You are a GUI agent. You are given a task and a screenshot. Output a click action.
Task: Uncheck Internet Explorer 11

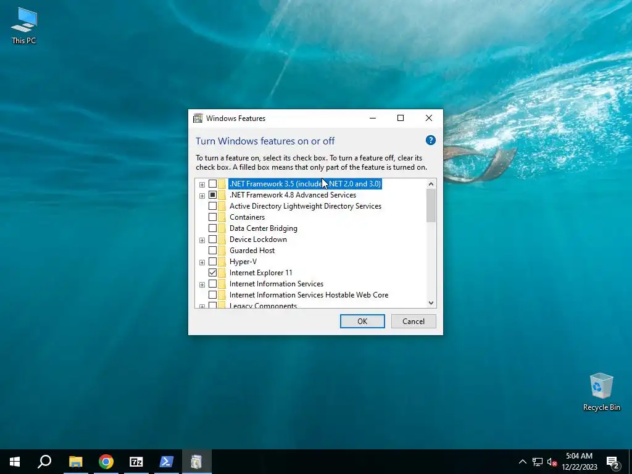point(212,273)
